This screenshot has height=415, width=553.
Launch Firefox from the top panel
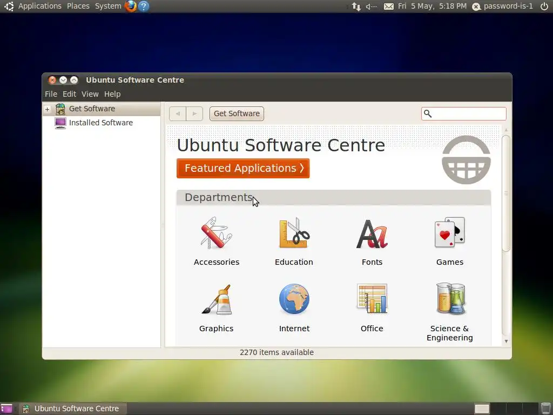click(x=131, y=6)
